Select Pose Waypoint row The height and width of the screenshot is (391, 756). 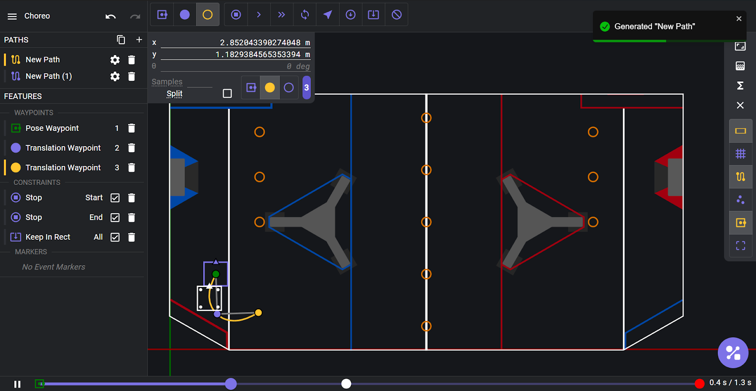73,128
